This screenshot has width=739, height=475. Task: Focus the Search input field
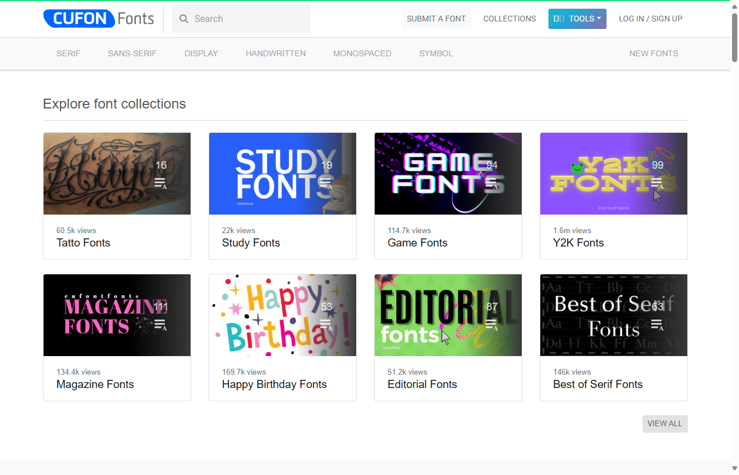[x=249, y=19]
